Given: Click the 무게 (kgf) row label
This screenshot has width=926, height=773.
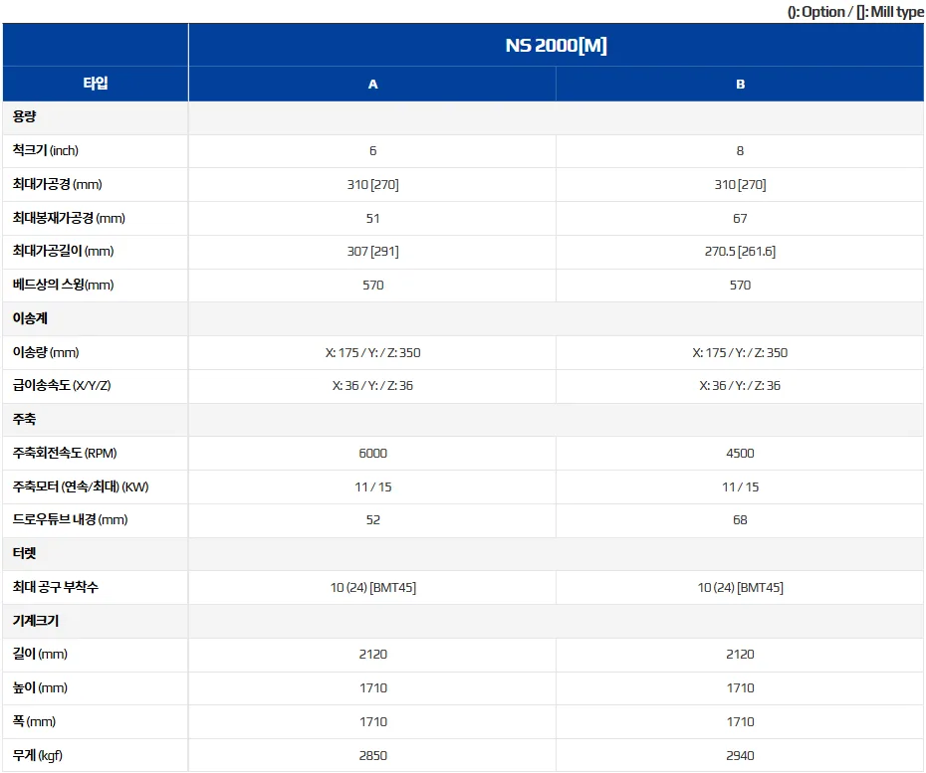Looking at the screenshot, I should [x=38, y=755].
